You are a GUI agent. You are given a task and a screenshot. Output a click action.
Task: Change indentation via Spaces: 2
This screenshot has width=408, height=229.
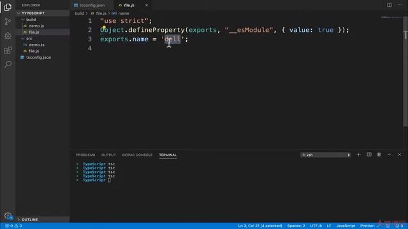[296, 226]
